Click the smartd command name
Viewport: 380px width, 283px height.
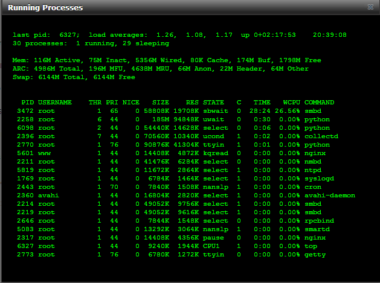[317, 229]
